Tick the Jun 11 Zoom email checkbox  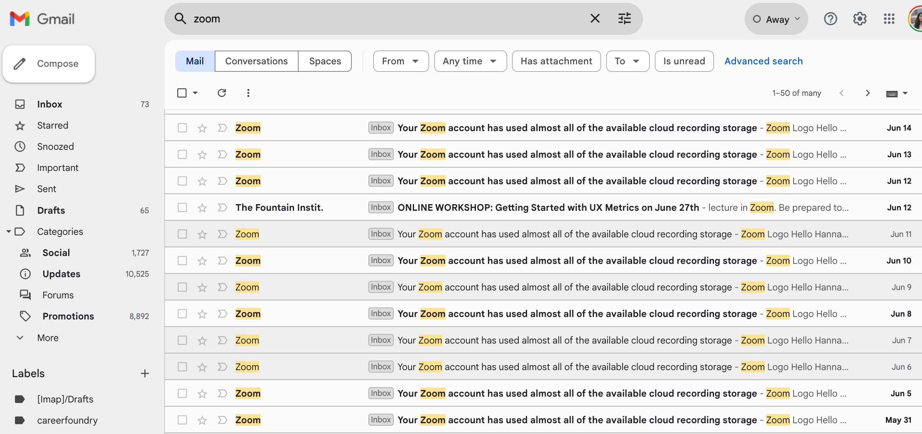click(182, 234)
